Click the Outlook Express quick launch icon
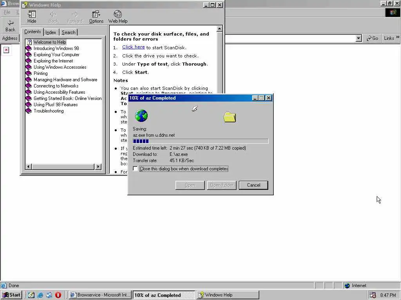This screenshot has height=300, width=401. point(49,295)
